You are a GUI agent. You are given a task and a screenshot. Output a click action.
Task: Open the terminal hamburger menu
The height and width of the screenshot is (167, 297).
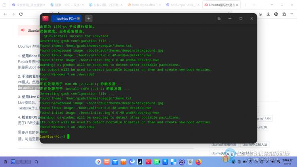[219, 19]
